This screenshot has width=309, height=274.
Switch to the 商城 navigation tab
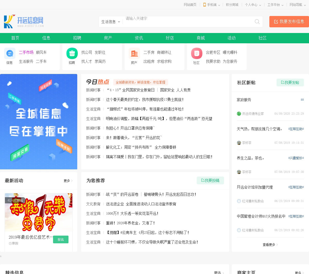(201, 38)
